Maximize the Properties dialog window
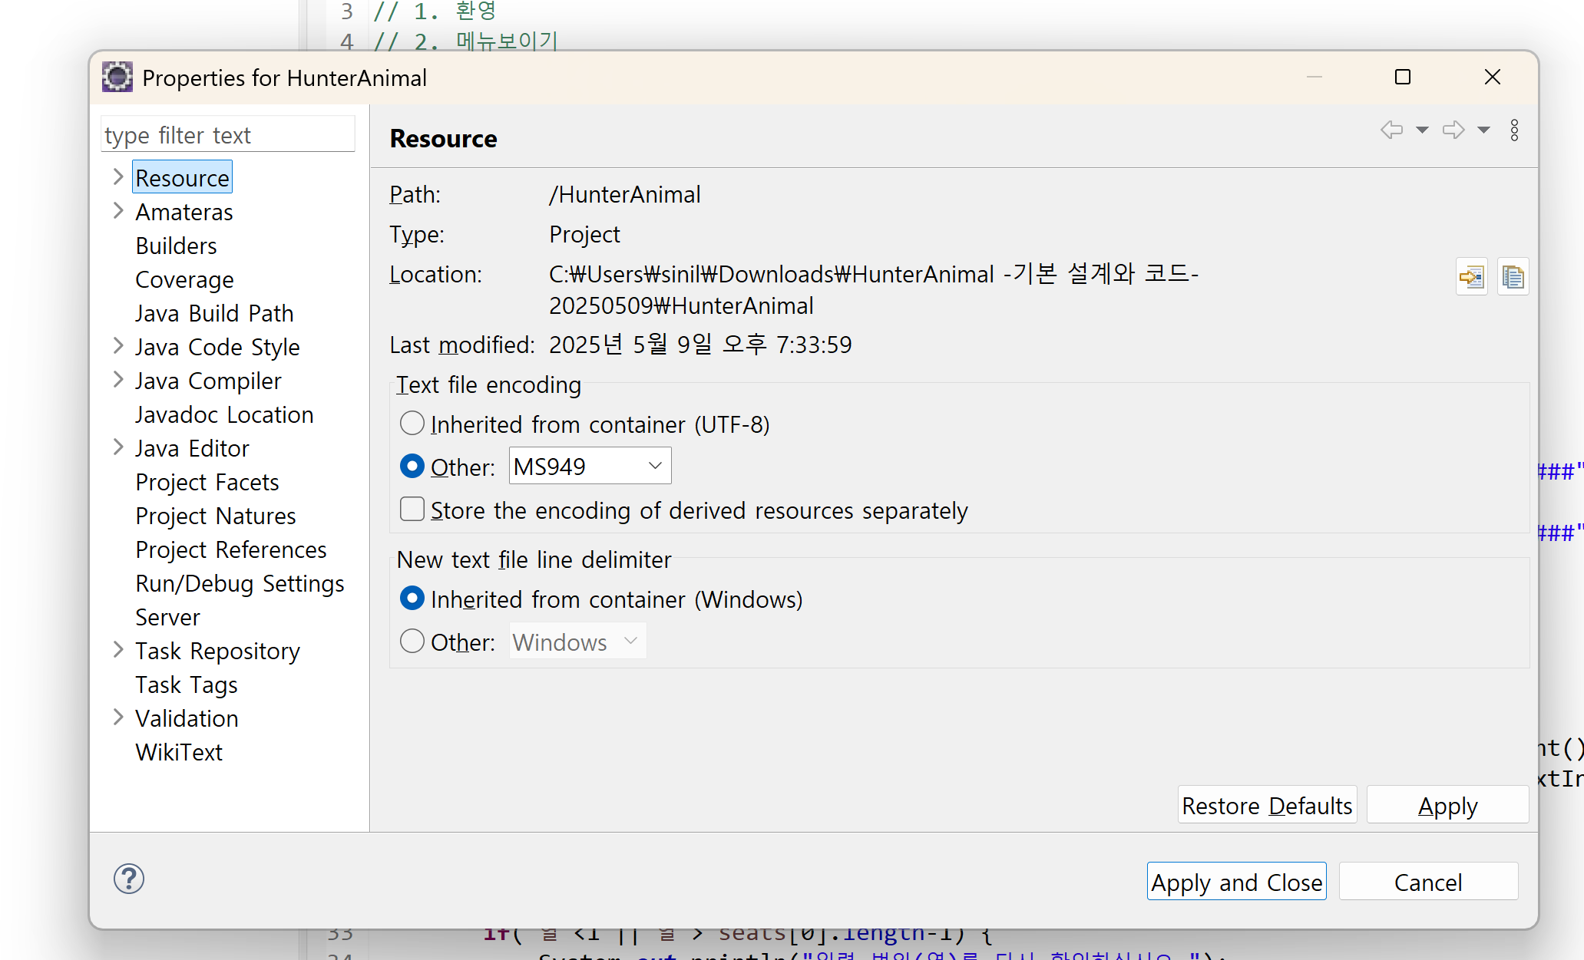This screenshot has width=1584, height=960. [1402, 78]
